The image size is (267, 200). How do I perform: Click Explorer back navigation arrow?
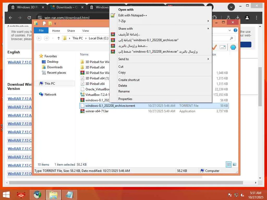(39, 38)
